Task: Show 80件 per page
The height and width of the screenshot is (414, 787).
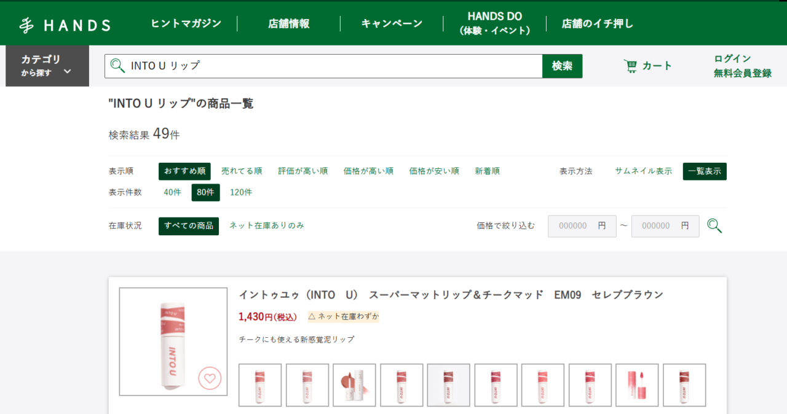Action: [x=205, y=192]
